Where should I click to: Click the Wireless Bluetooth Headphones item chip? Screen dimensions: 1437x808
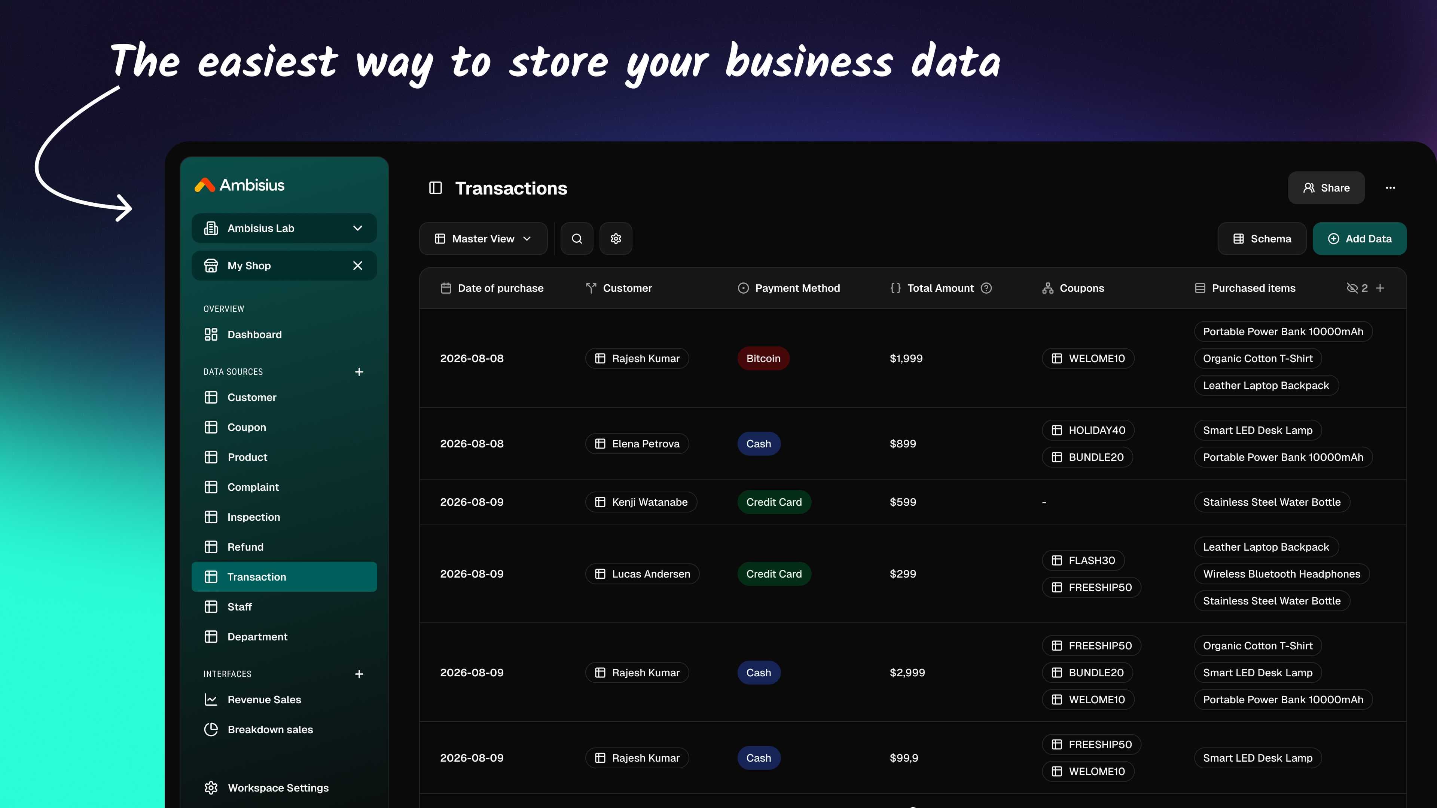click(x=1281, y=574)
